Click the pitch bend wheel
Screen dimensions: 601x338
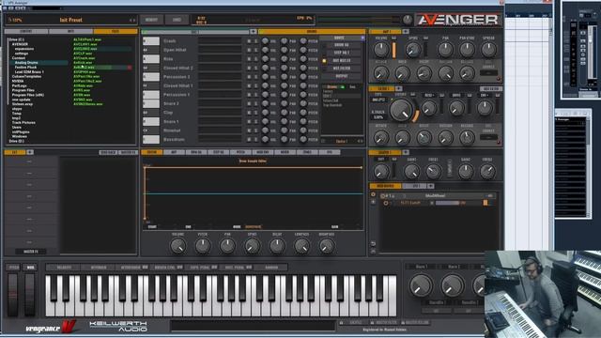pos(12,295)
